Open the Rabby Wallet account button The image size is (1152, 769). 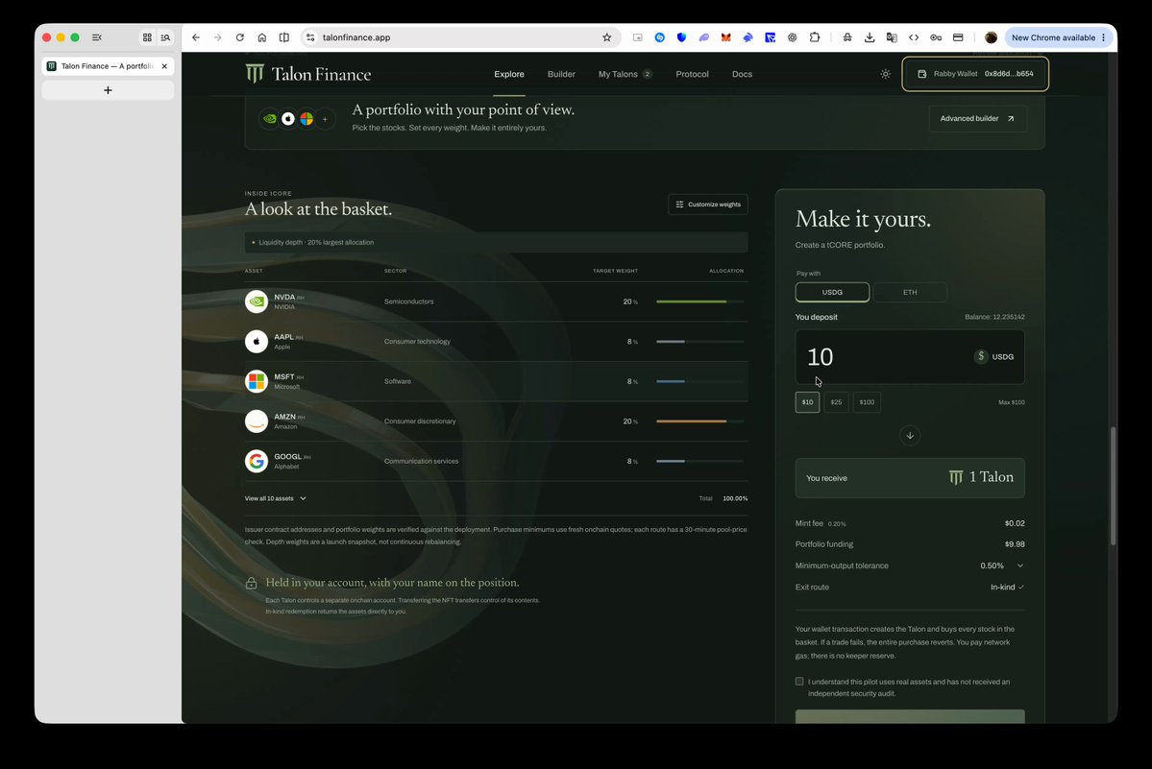click(975, 74)
